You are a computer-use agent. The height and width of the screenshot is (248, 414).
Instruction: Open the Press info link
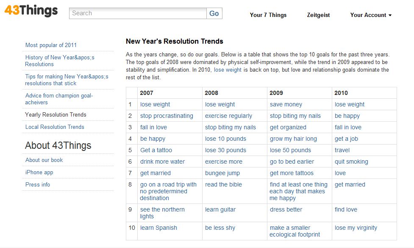click(x=37, y=184)
